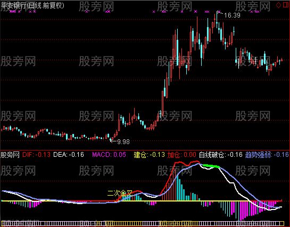Select the 平安银行(日线.前复权) chart title
This screenshot has width=290, height=227.
coord(32,5)
